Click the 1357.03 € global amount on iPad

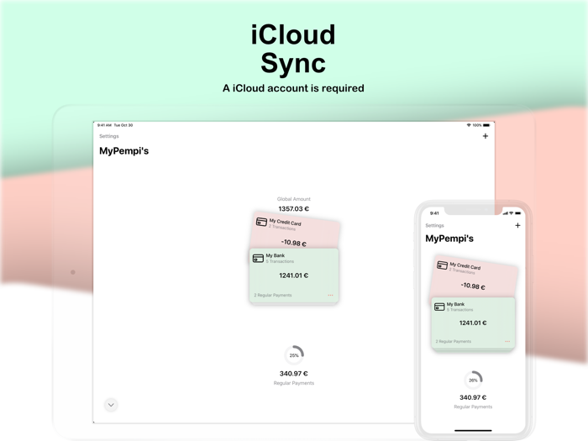tap(294, 209)
